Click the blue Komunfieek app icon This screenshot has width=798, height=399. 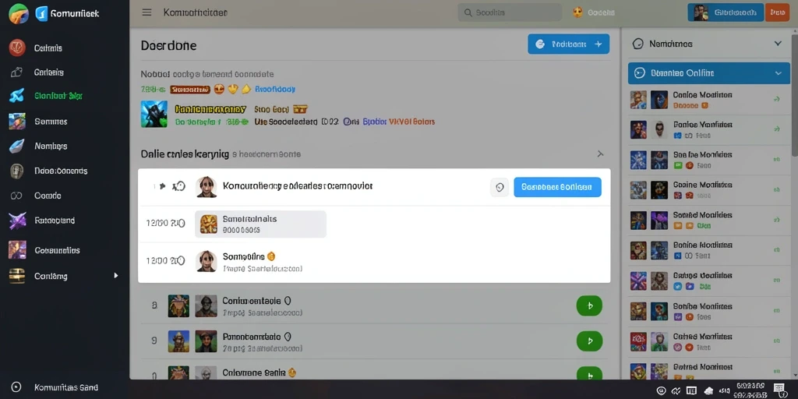[42, 14]
